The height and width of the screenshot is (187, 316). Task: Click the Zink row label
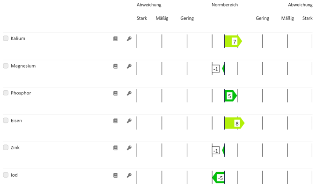pyautogui.click(x=16, y=148)
